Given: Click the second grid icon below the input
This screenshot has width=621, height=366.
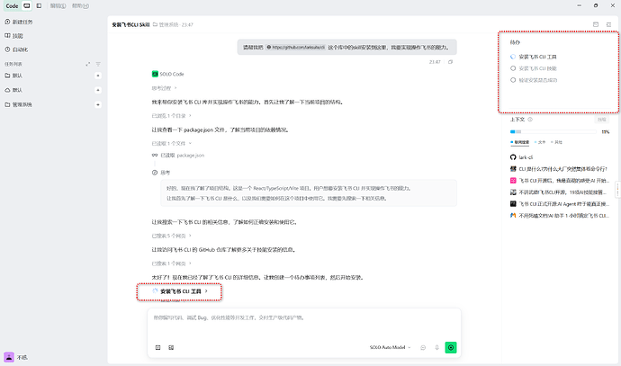Looking at the screenshot, I should coord(171,347).
